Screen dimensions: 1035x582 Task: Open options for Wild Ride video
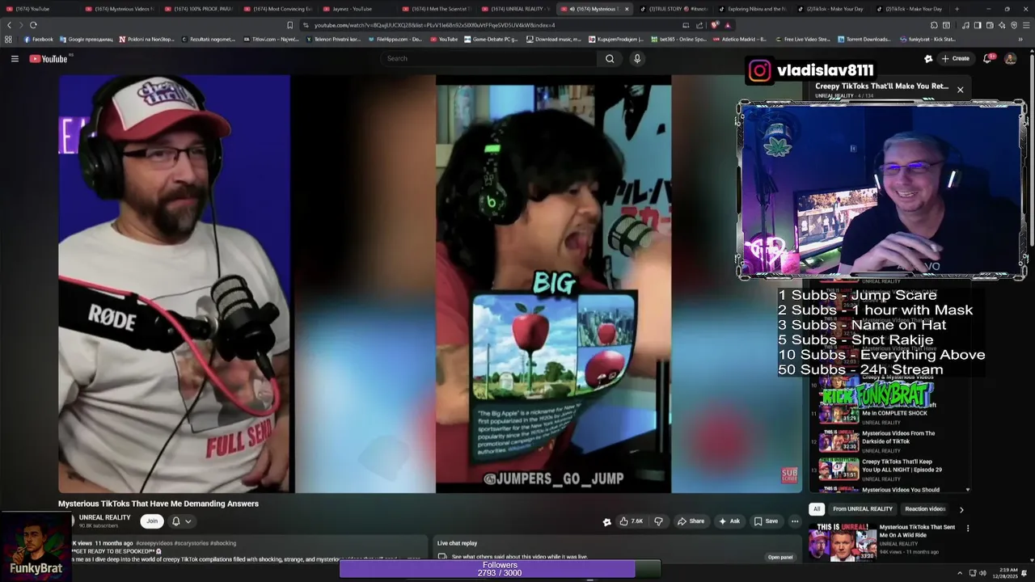[968, 529]
